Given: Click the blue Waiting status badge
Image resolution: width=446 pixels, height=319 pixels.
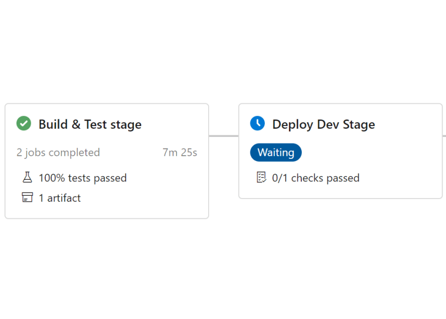Looking at the screenshot, I should pyautogui.click(x=276, y=152).
